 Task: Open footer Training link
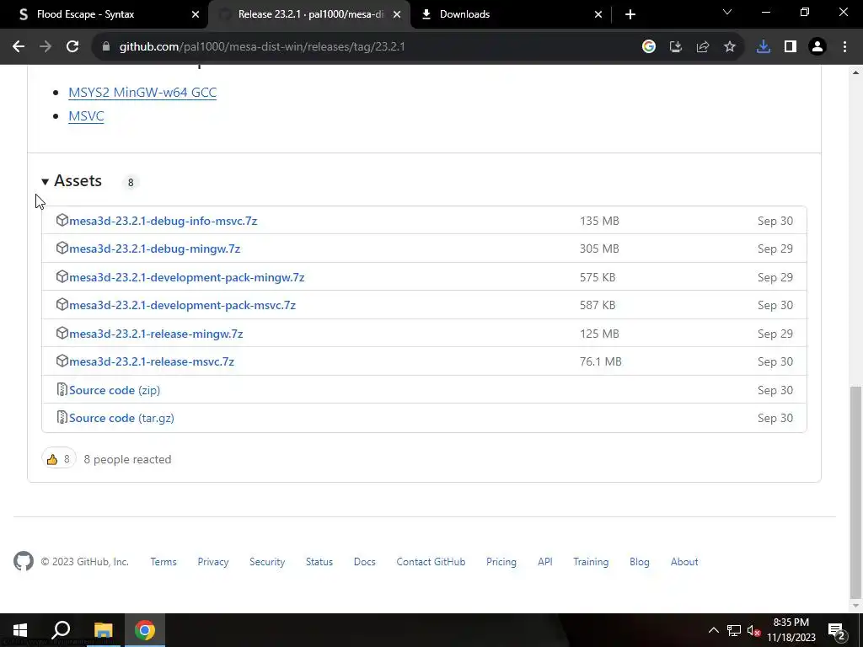click(x=591, y=562)
